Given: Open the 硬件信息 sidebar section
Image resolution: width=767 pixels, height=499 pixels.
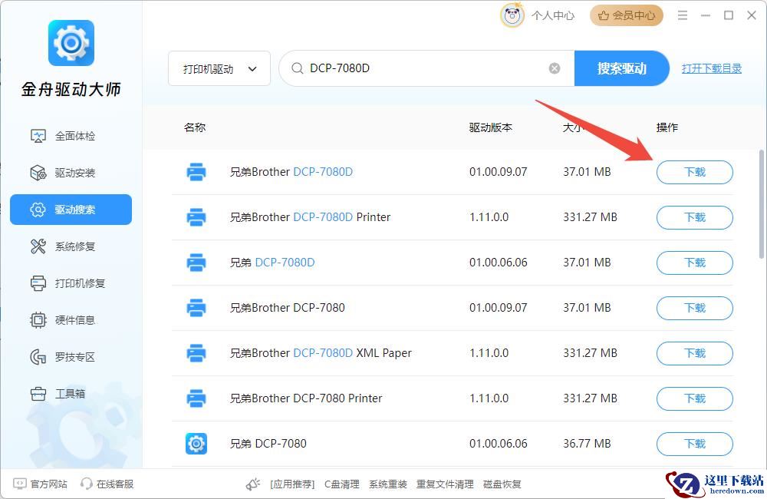Looking at the screenshot, I should tap(71, 320).
